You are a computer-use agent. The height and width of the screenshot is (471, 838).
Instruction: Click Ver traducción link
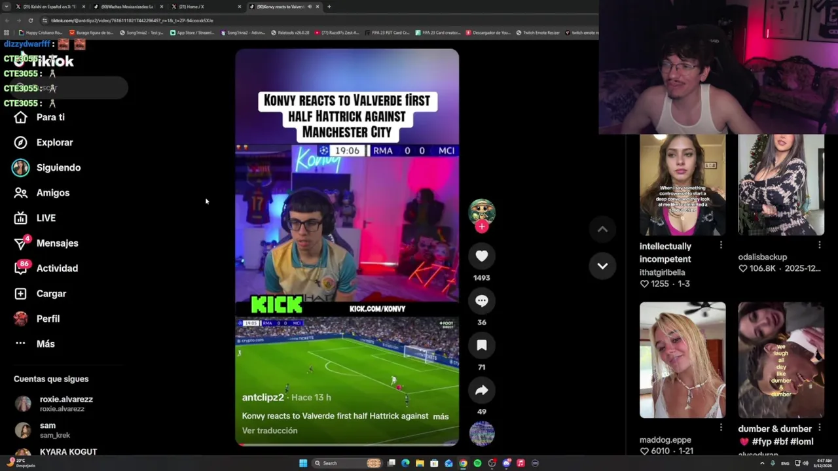pyautogui.click(x=270, y=430)
